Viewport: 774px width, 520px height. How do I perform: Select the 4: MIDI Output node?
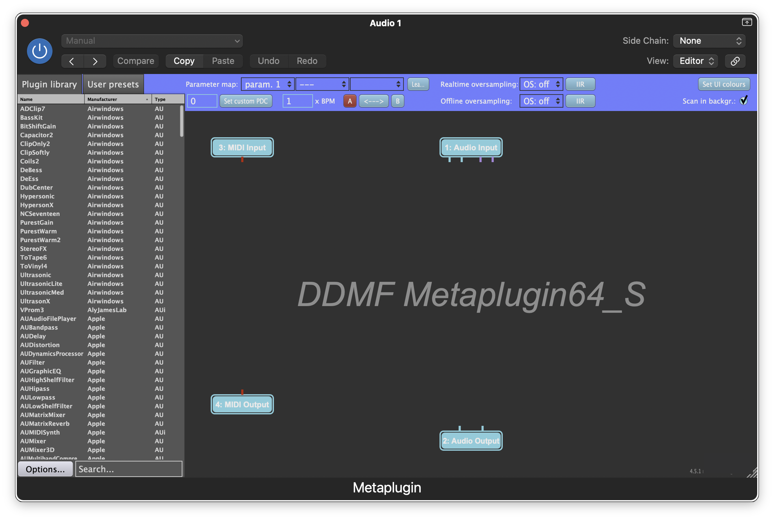tap(242, 404)
